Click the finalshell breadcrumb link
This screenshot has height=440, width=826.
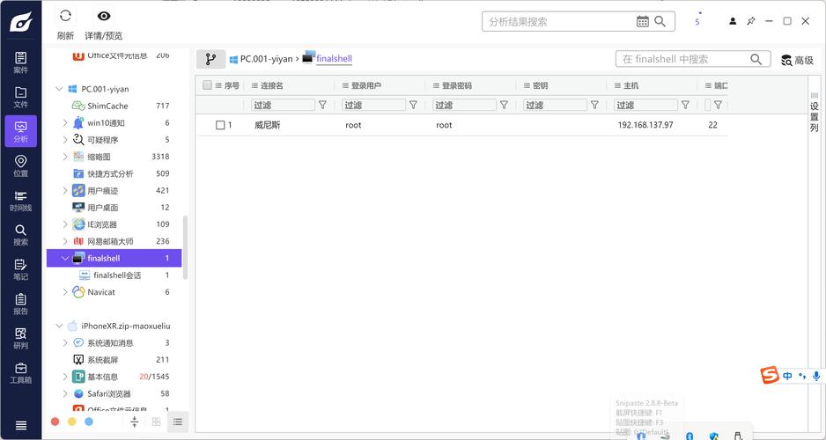coord(334,59)
